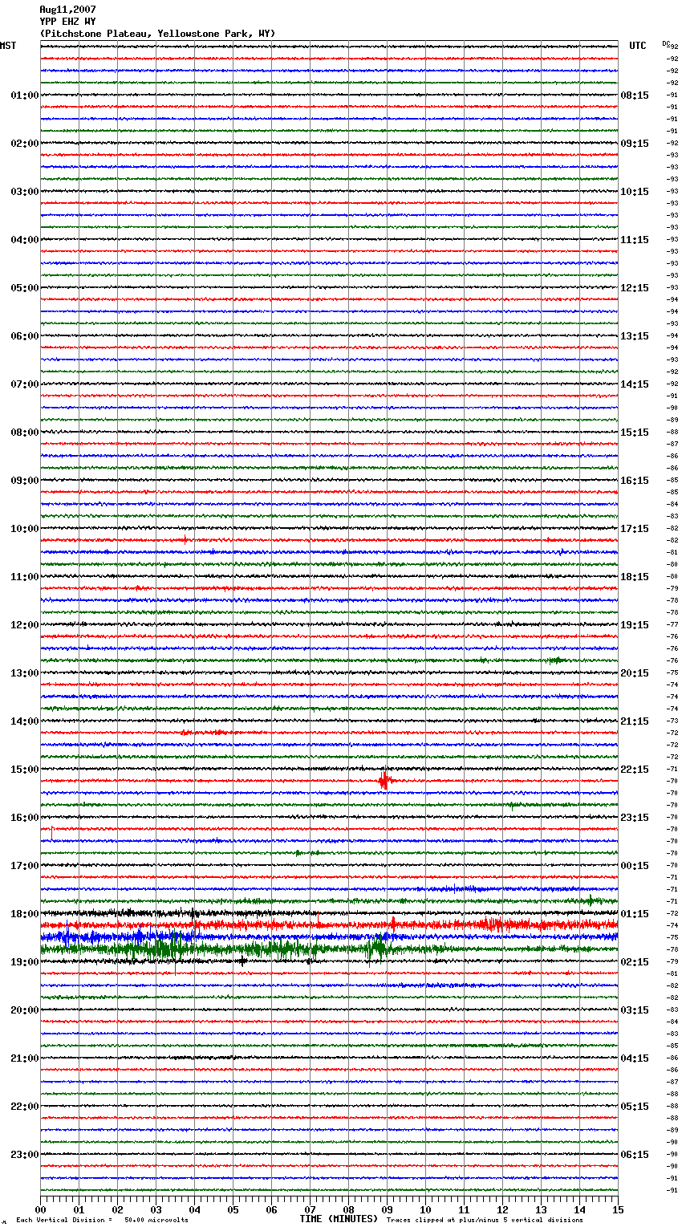Click the 08:15 UTC time label
This screenshot has width=682, height=1231.
[x=635, y=95]
